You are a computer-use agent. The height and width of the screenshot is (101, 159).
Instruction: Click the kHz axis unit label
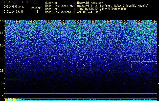2,20
